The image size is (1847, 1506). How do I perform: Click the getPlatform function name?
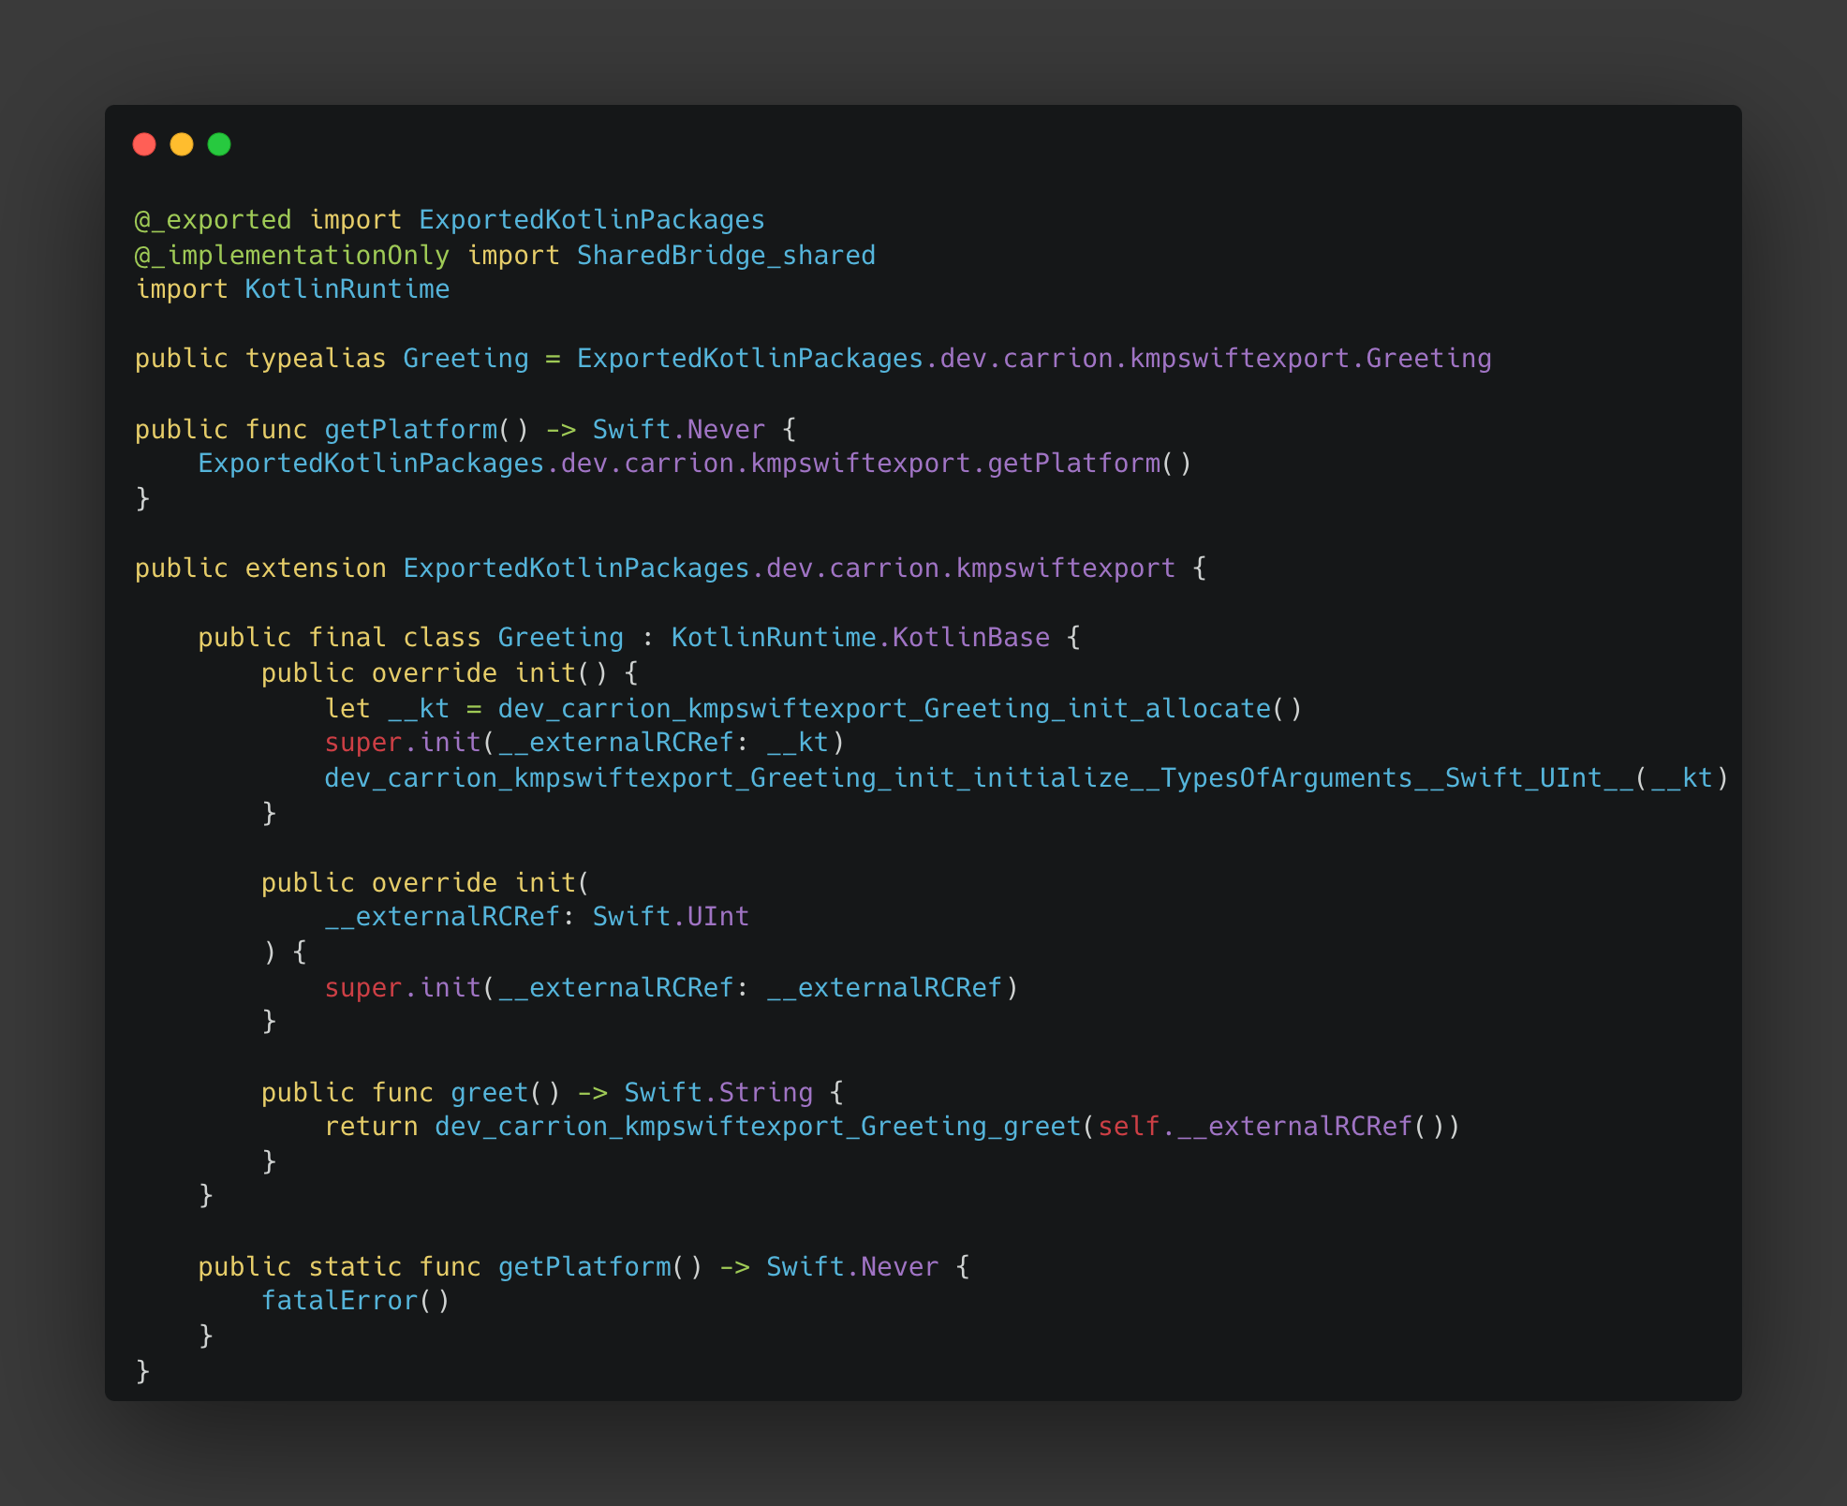point(409,428)
